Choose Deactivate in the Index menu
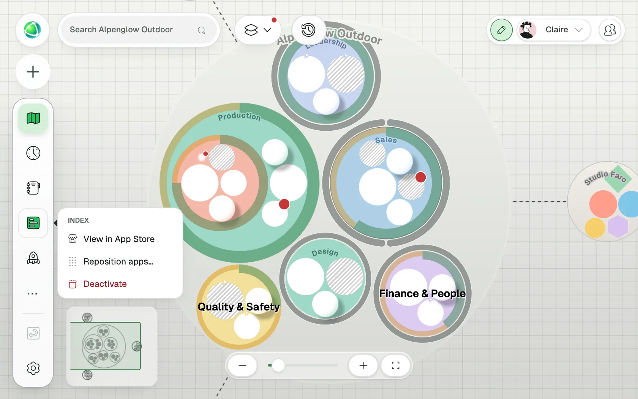 click(x=120, y=284)
